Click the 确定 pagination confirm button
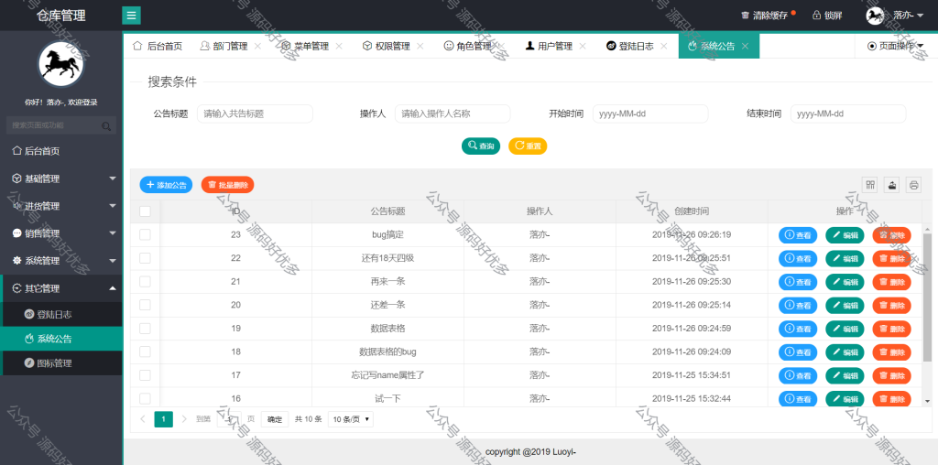This screenshot has height=465, width=938. (x=275, y=419)
